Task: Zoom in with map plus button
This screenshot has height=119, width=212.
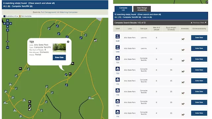Action: click(x=8, y=30)
